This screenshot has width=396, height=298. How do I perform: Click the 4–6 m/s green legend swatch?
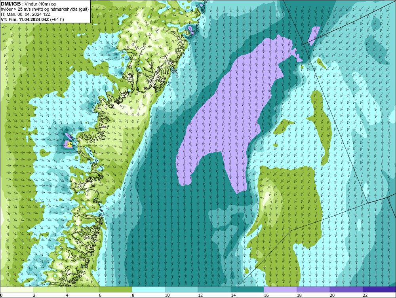click(x=83, y=289)
